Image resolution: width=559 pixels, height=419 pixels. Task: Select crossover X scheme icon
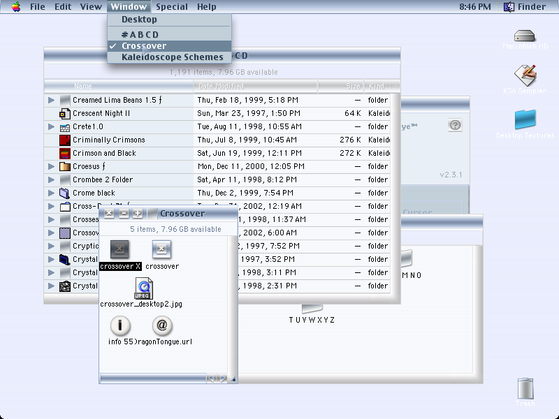point(119,249)
